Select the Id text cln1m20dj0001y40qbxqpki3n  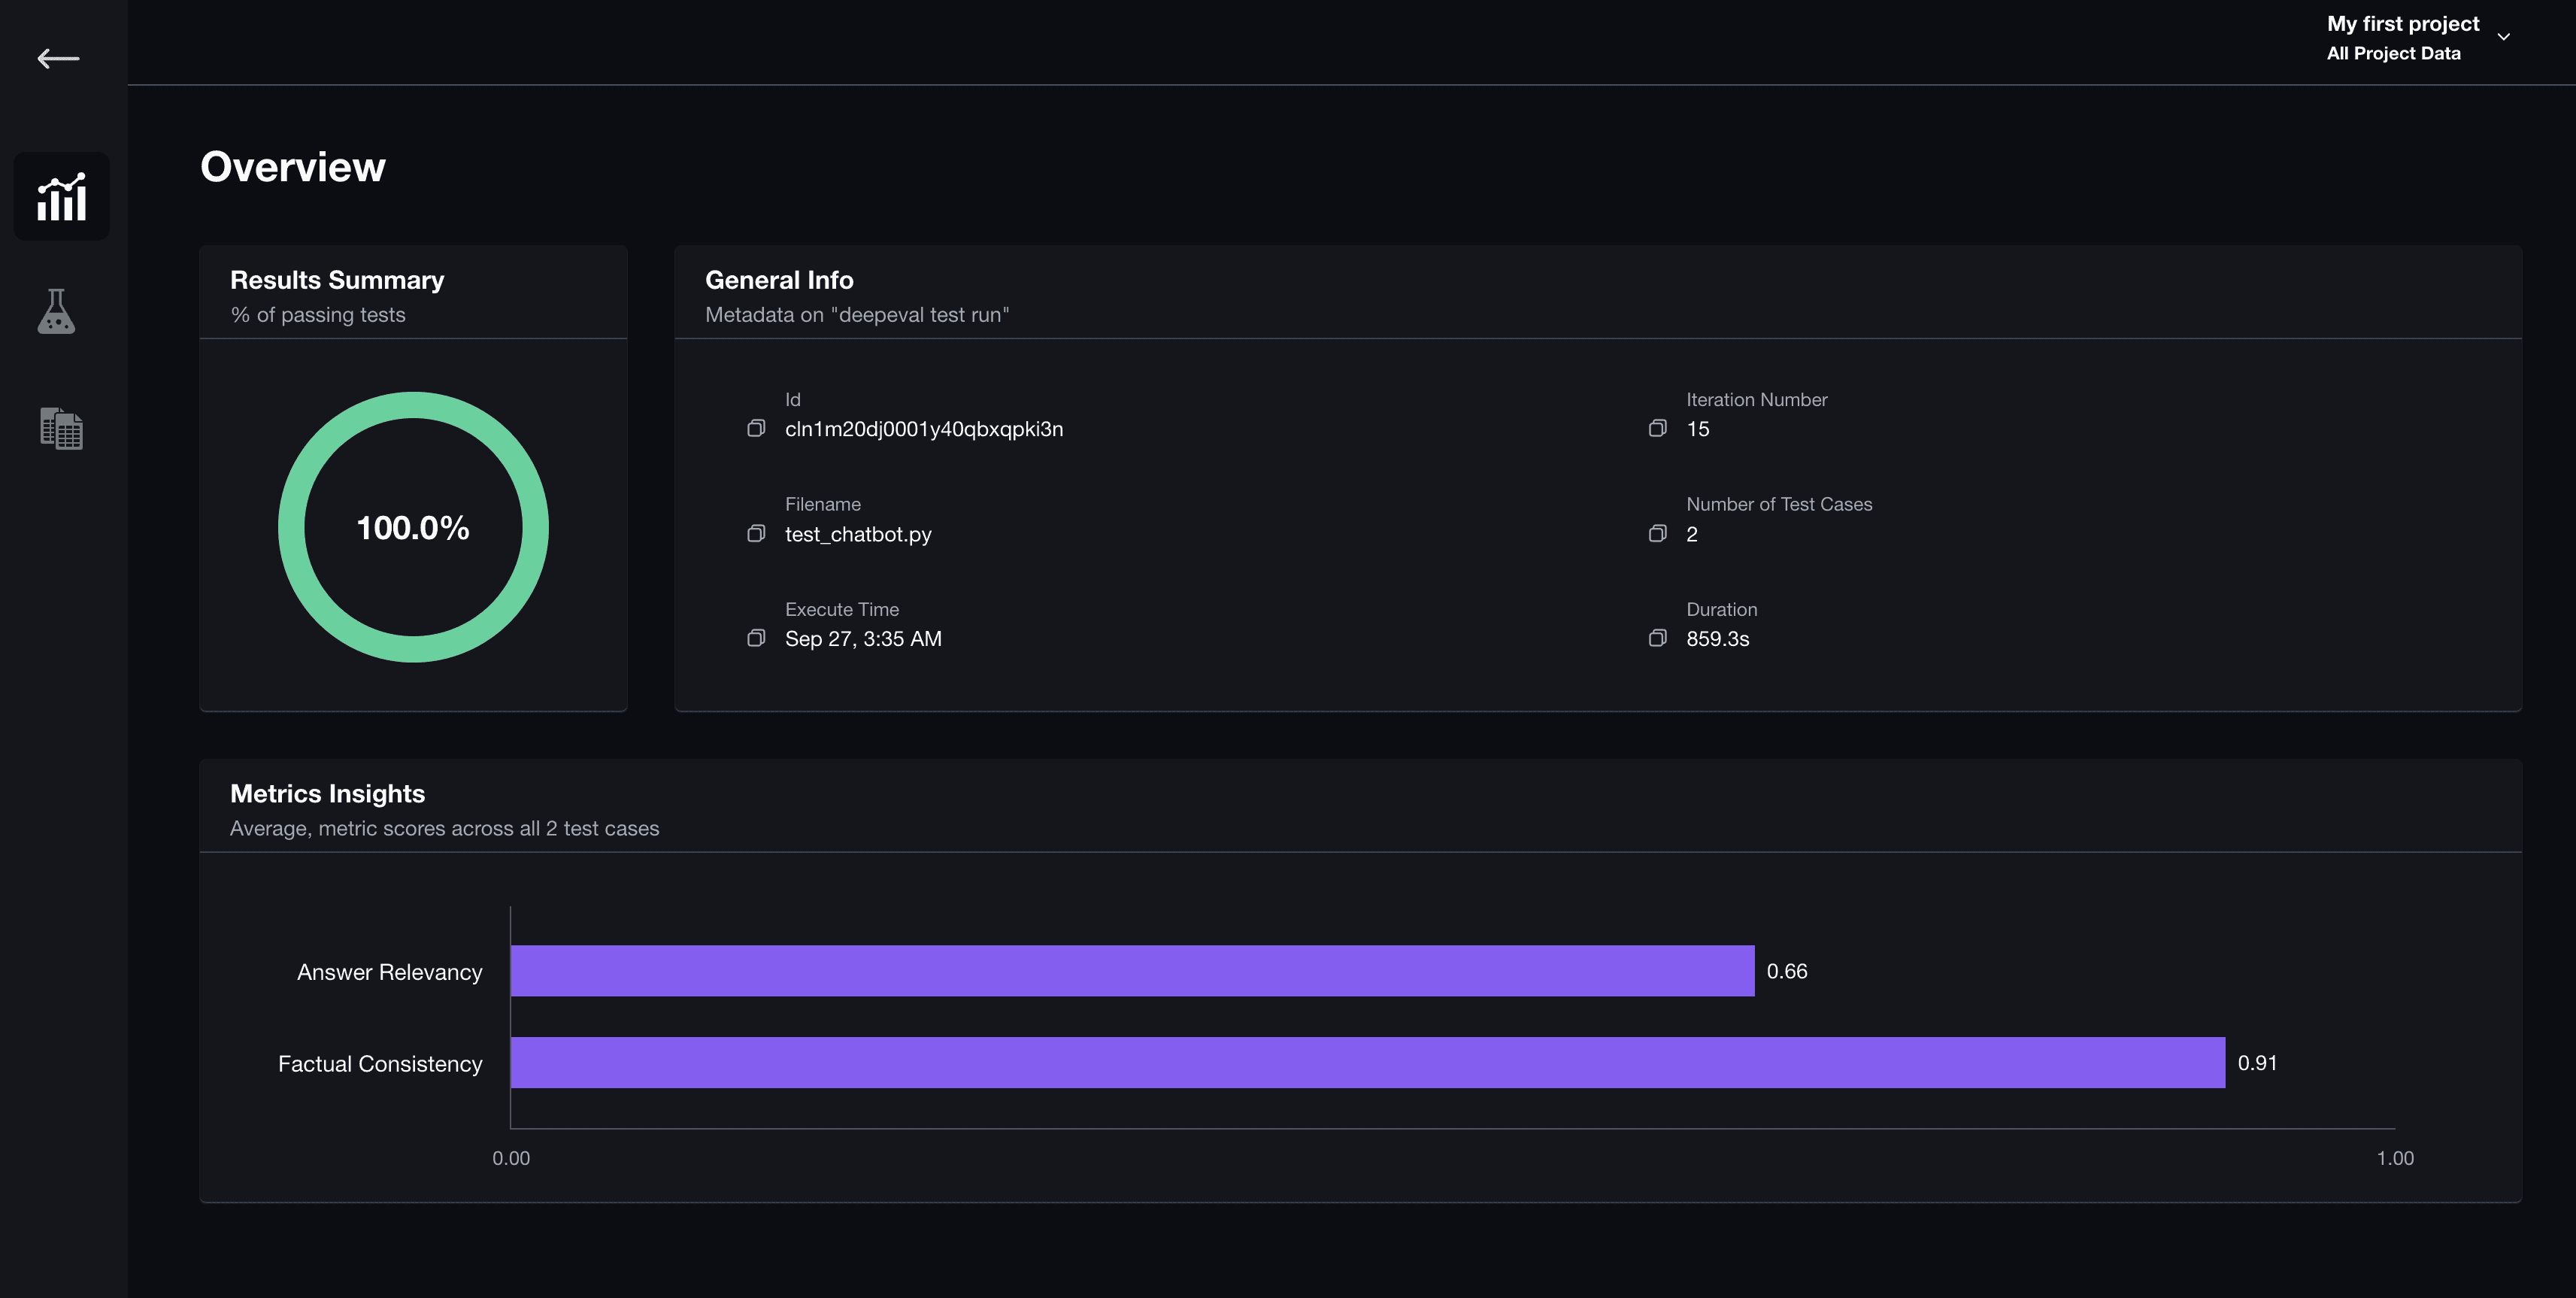924,429
